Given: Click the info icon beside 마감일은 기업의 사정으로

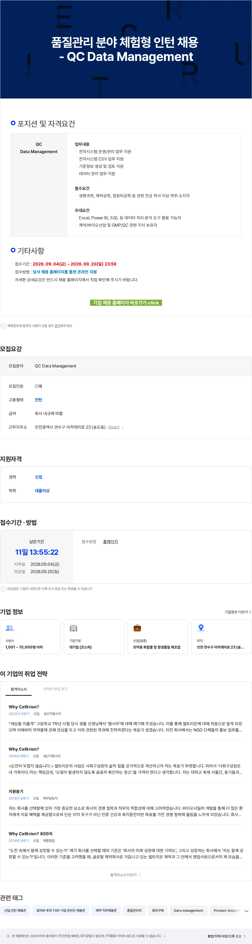Looking at the screenshot, I should tap(3, 589).
